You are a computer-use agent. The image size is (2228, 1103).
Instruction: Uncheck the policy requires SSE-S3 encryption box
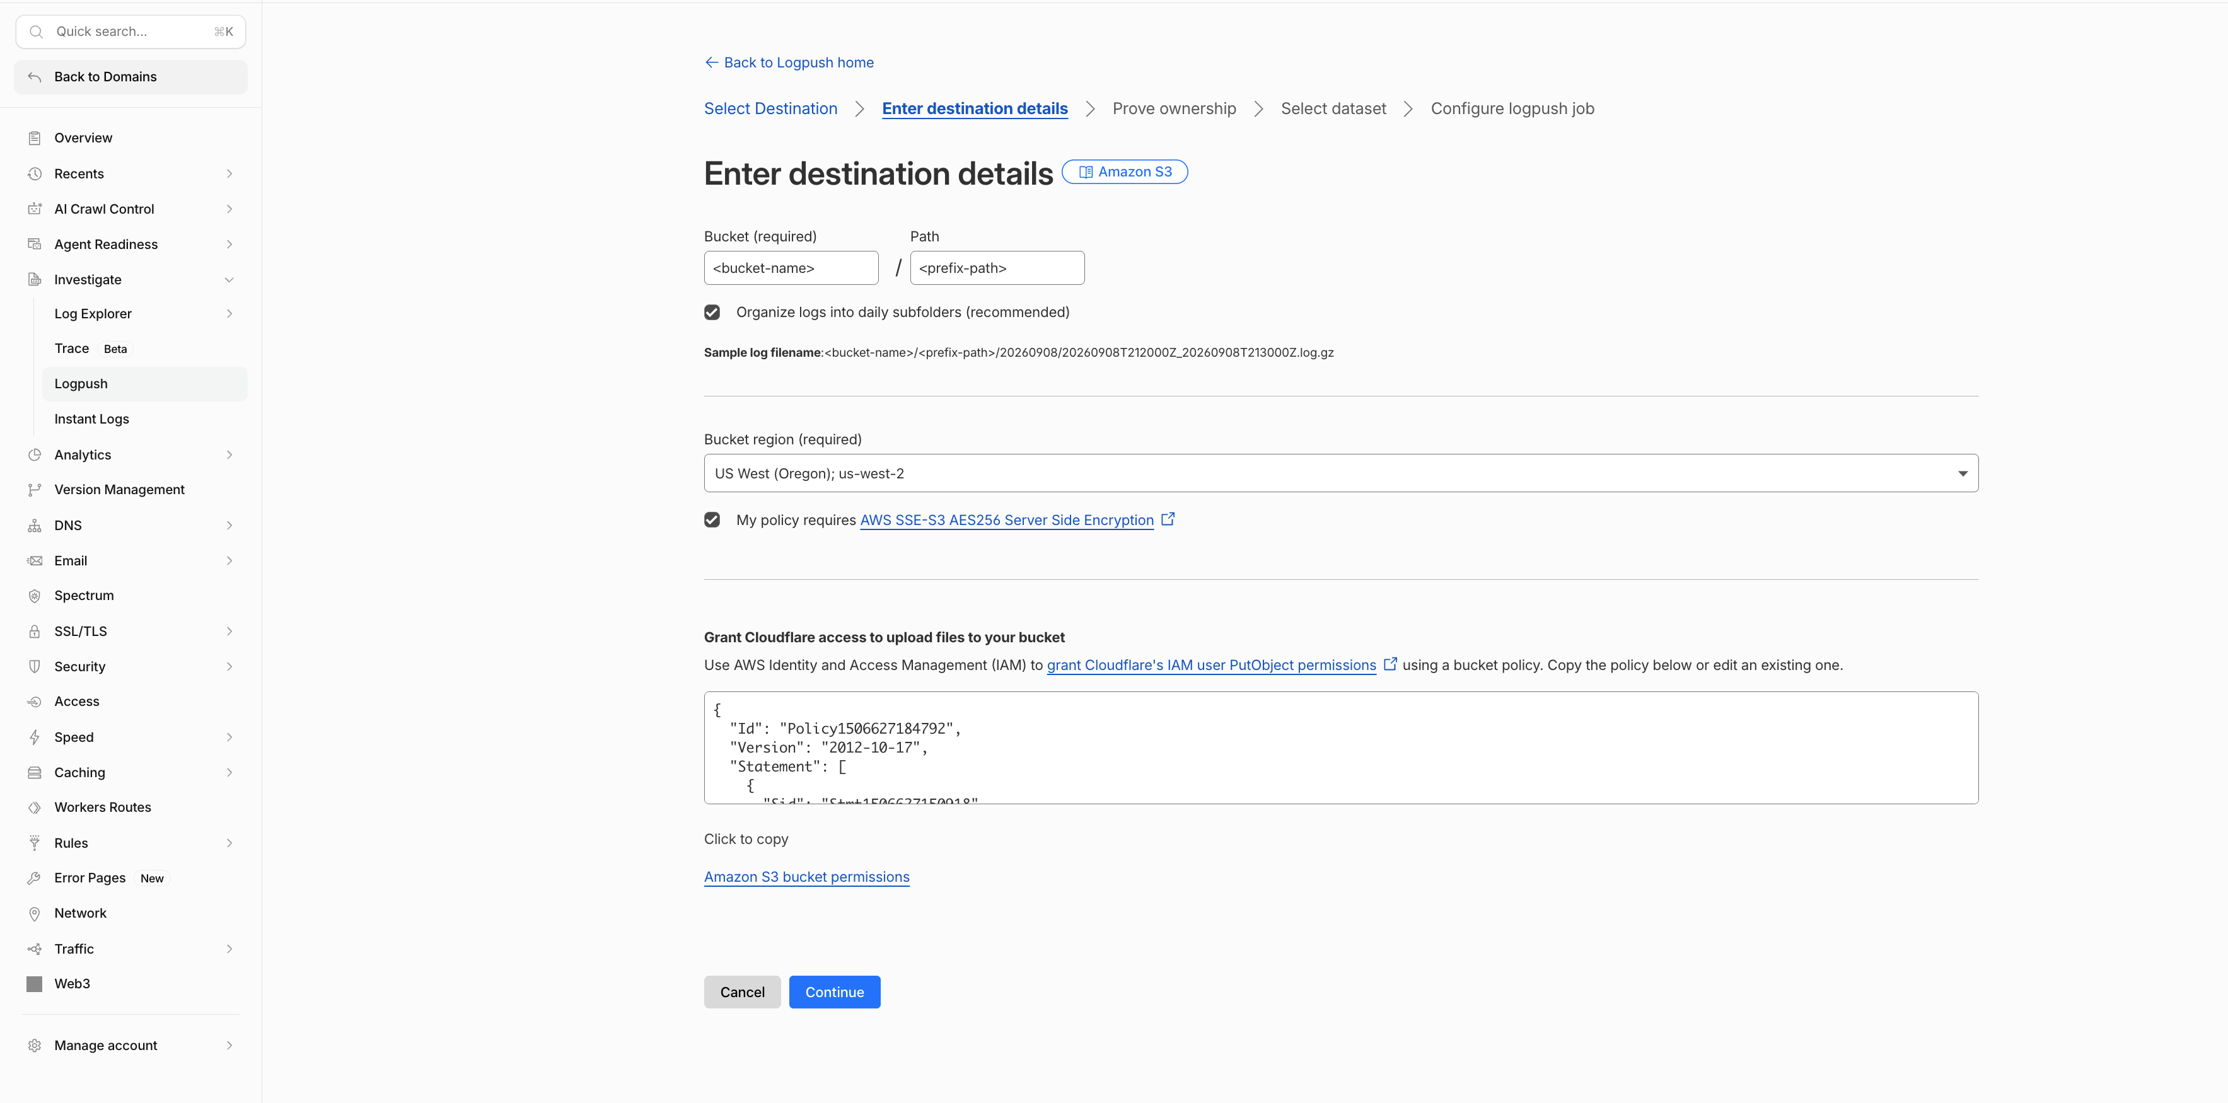pos(712,519)
